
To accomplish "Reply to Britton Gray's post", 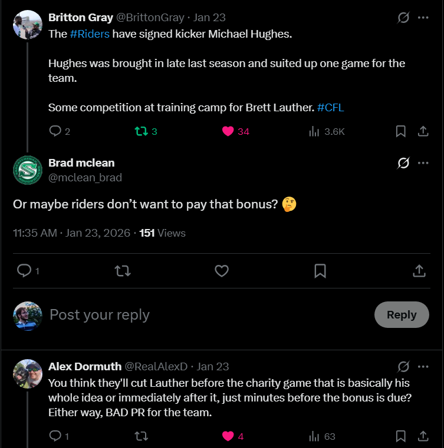I will point(55,131).
